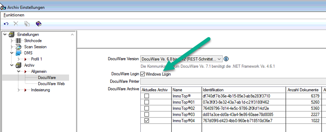Expand the Scan Session node

(x=12, y=47)
